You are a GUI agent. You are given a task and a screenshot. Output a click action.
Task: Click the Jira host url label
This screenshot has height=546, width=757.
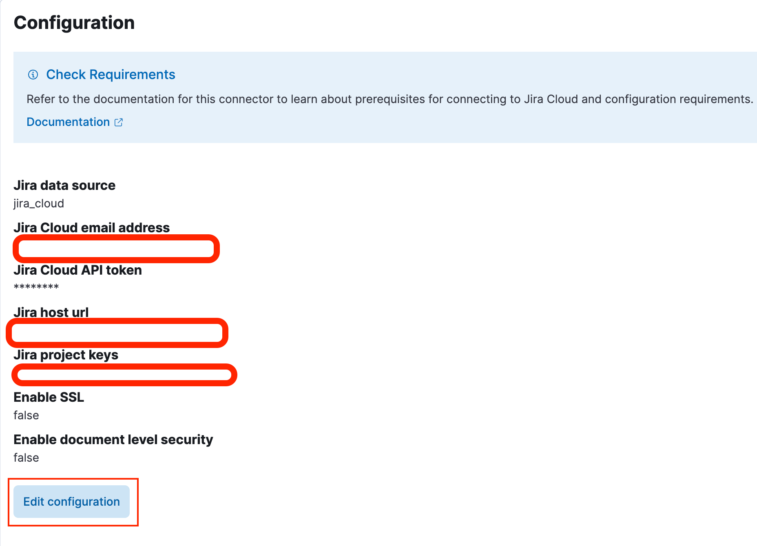[51, 312]
